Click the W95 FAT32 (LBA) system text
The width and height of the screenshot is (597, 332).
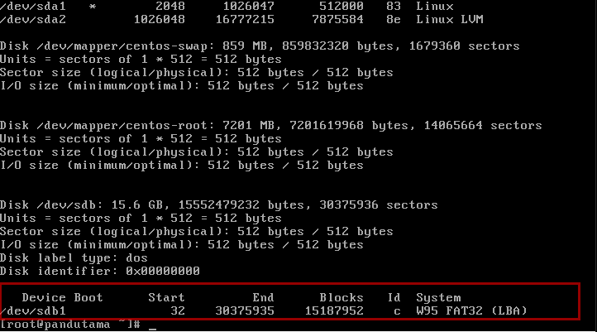point(471,310)
